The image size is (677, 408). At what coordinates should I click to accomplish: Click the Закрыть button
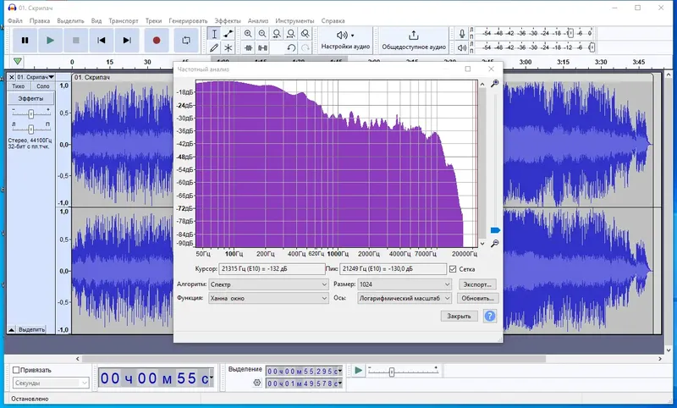point(459,316)
